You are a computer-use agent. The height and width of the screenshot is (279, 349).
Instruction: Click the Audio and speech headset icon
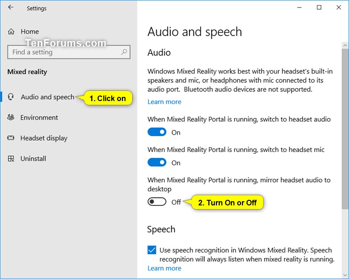coord(11,97)
